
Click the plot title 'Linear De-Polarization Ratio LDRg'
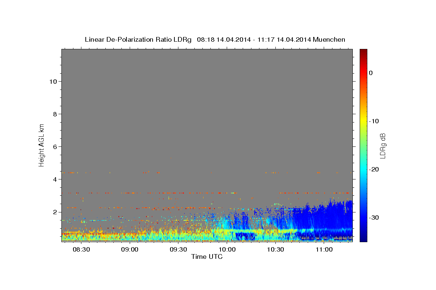(x=138, y=40)
